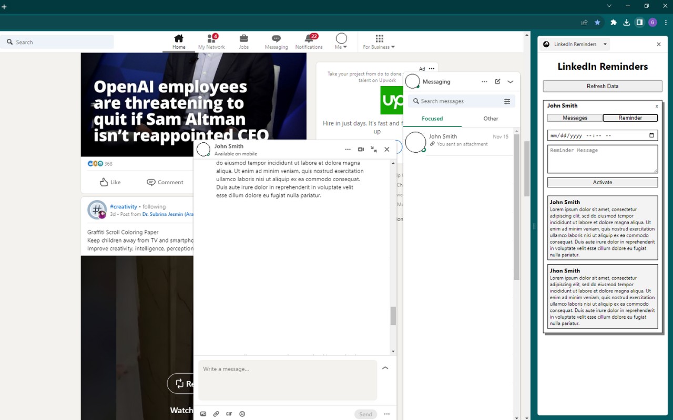View Notifications with 22 badge

(309, 41)
